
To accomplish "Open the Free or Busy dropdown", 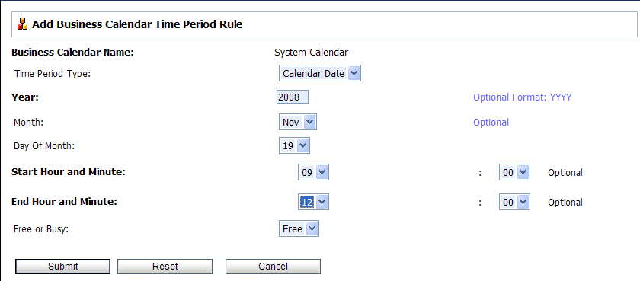I will [299, 228].
